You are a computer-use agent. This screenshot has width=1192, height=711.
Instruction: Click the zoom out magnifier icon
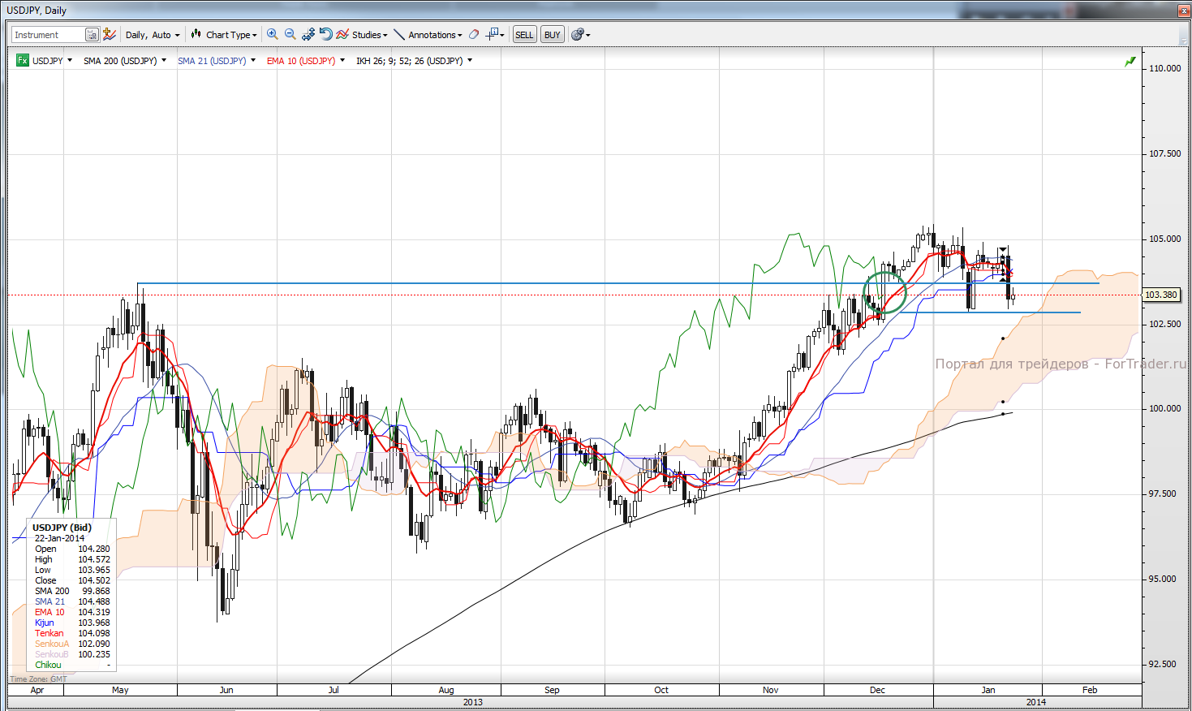(290, 34)
